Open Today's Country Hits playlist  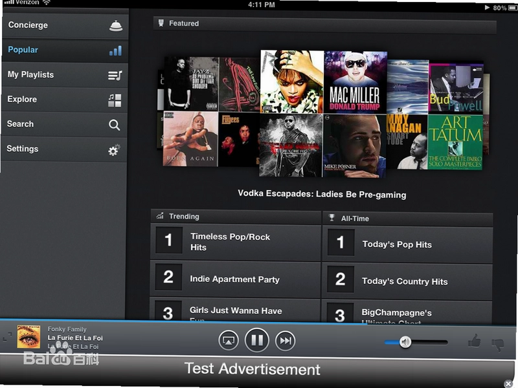407,281
